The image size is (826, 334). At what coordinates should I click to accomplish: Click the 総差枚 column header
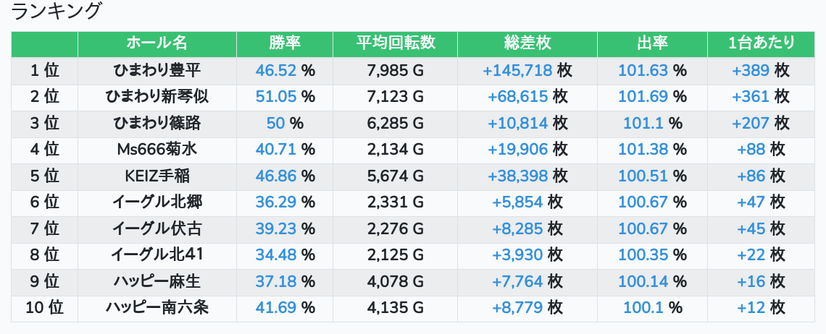click(527, 44)
